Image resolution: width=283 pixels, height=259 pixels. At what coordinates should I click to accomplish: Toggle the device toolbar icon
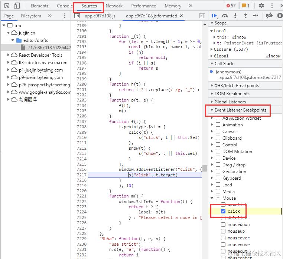(17, 6)
